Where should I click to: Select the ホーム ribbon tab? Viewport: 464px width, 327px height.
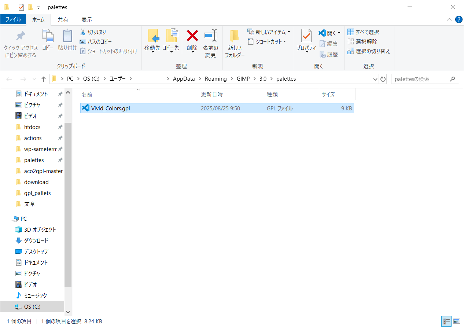pos(38,19)
